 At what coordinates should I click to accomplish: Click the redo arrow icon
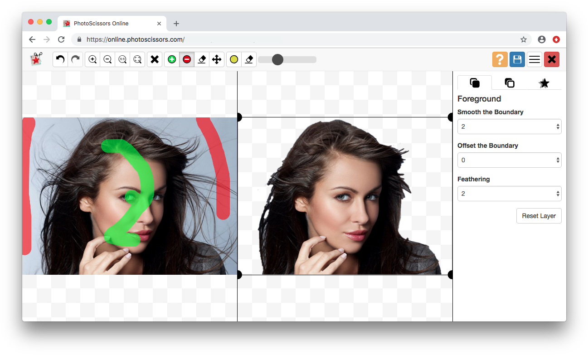(76, 59)
